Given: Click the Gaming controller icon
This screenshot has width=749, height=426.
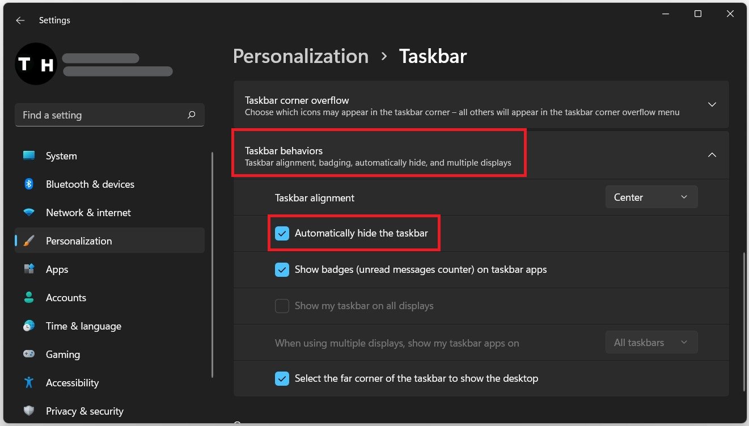Looking at the screenshot, I should pyautogui.click(x=29, y=354).
